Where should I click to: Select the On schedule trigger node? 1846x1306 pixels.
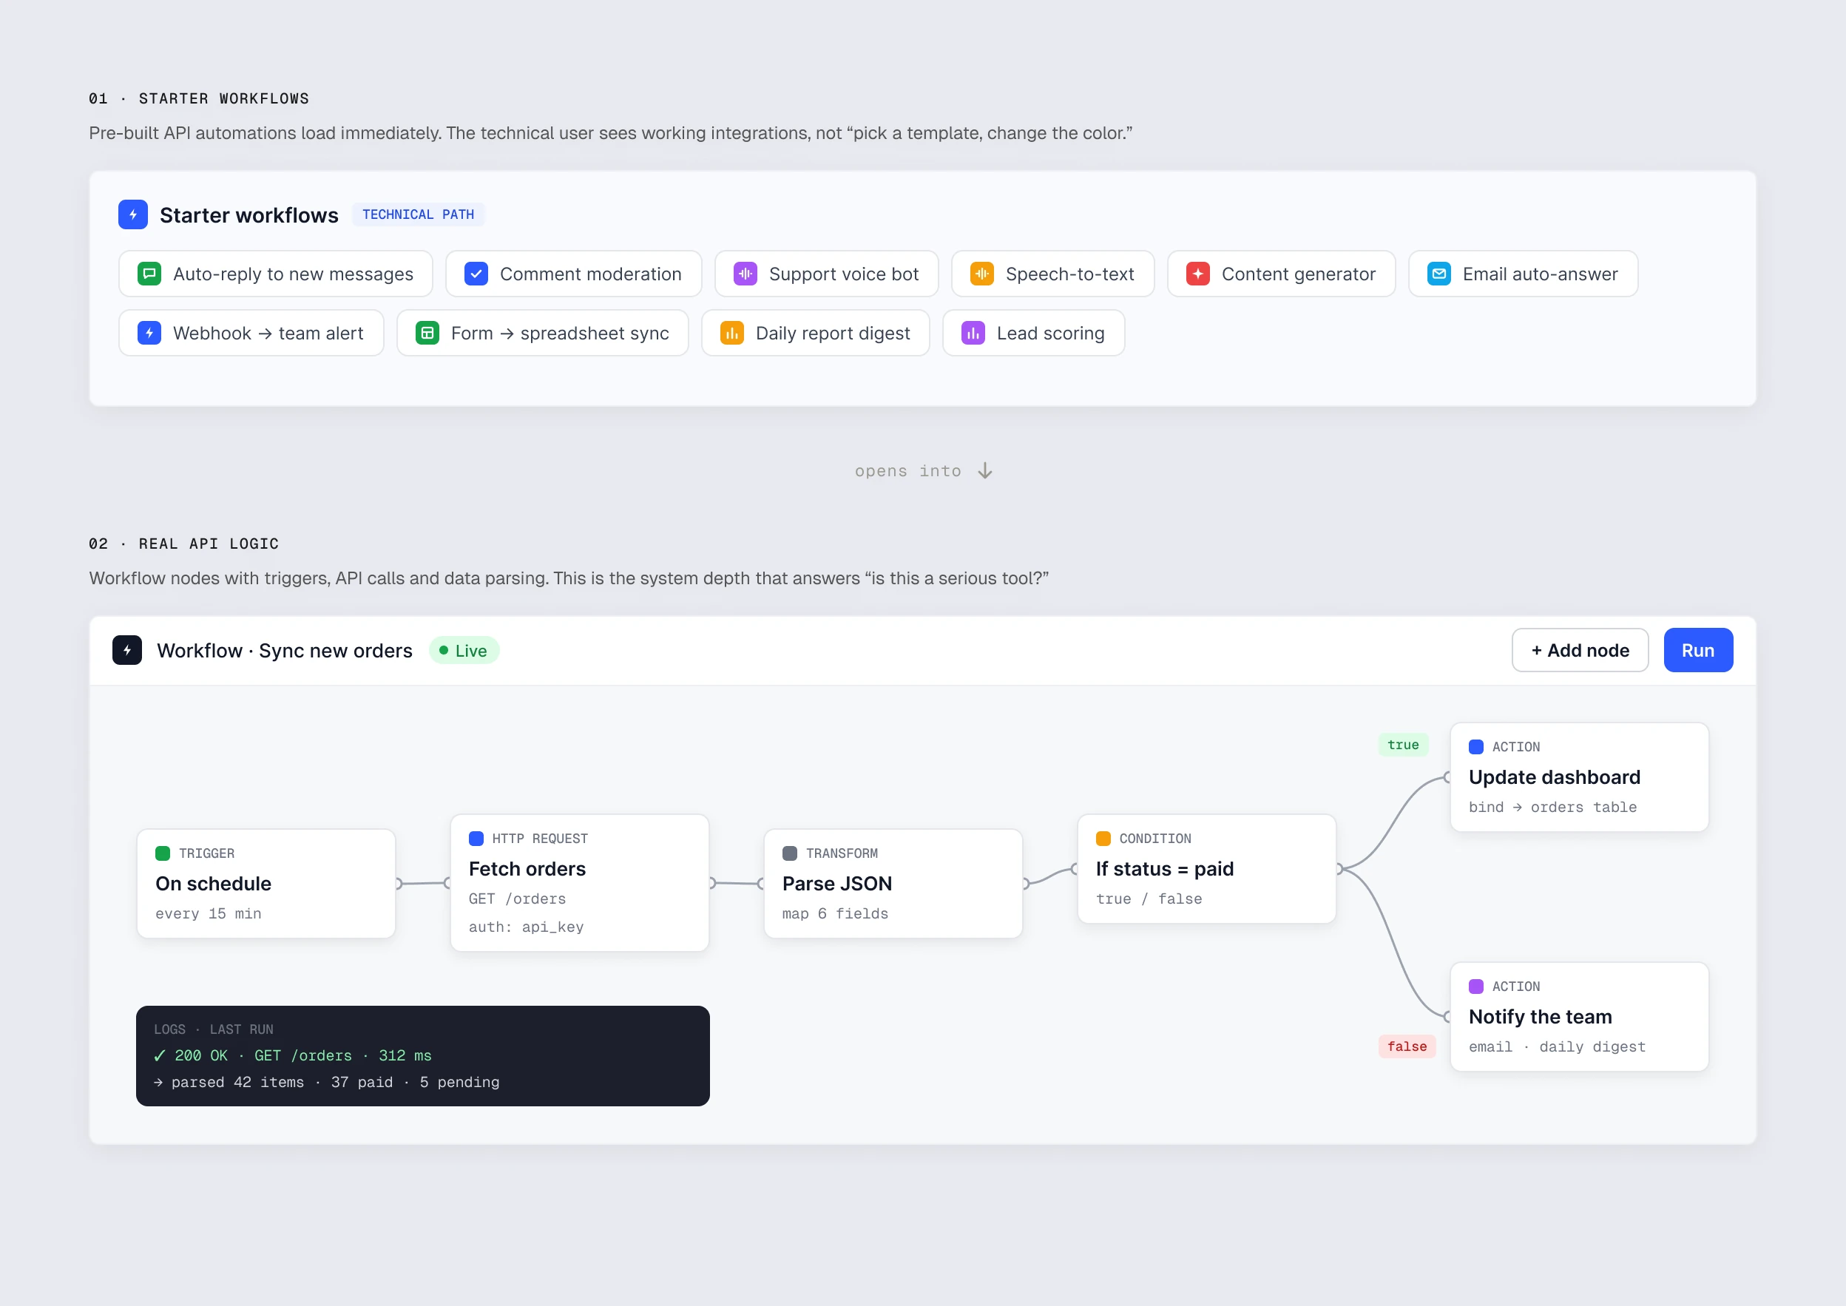point(266,884)
